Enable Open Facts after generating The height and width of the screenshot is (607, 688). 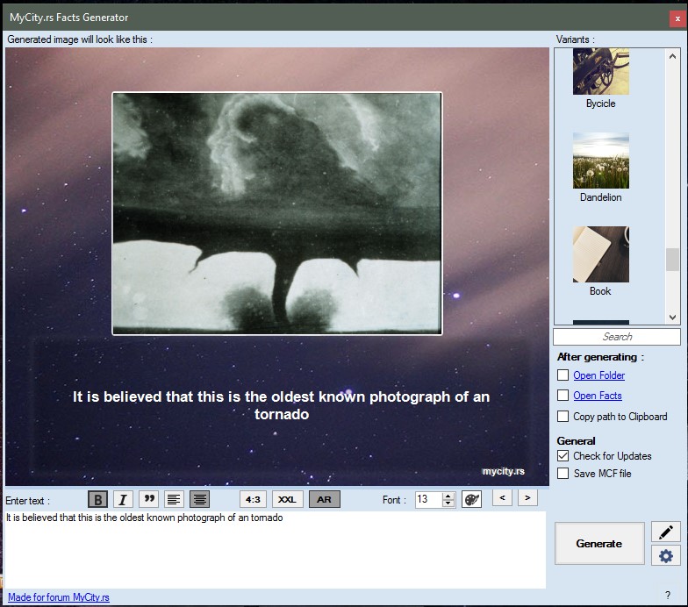click(563, 396)
